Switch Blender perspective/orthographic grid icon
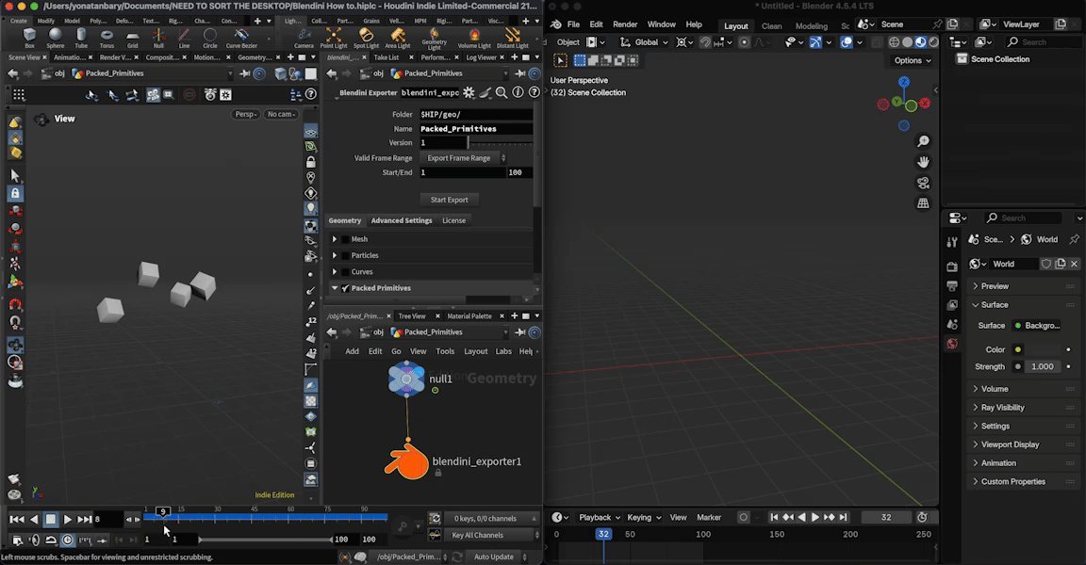 click(923, 203)
